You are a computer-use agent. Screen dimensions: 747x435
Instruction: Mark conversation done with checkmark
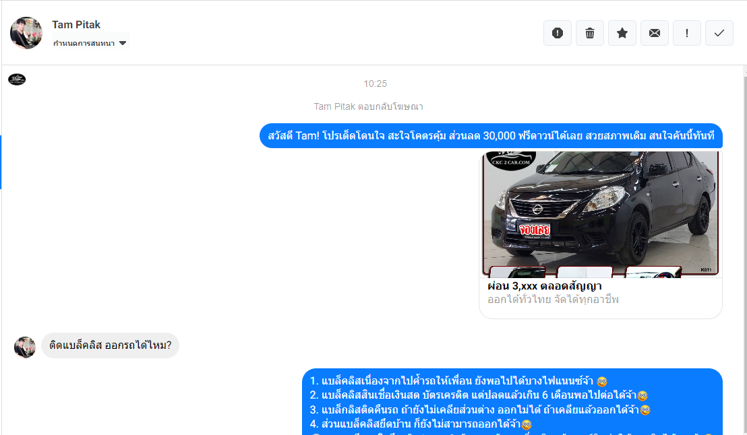pos(719,33)
